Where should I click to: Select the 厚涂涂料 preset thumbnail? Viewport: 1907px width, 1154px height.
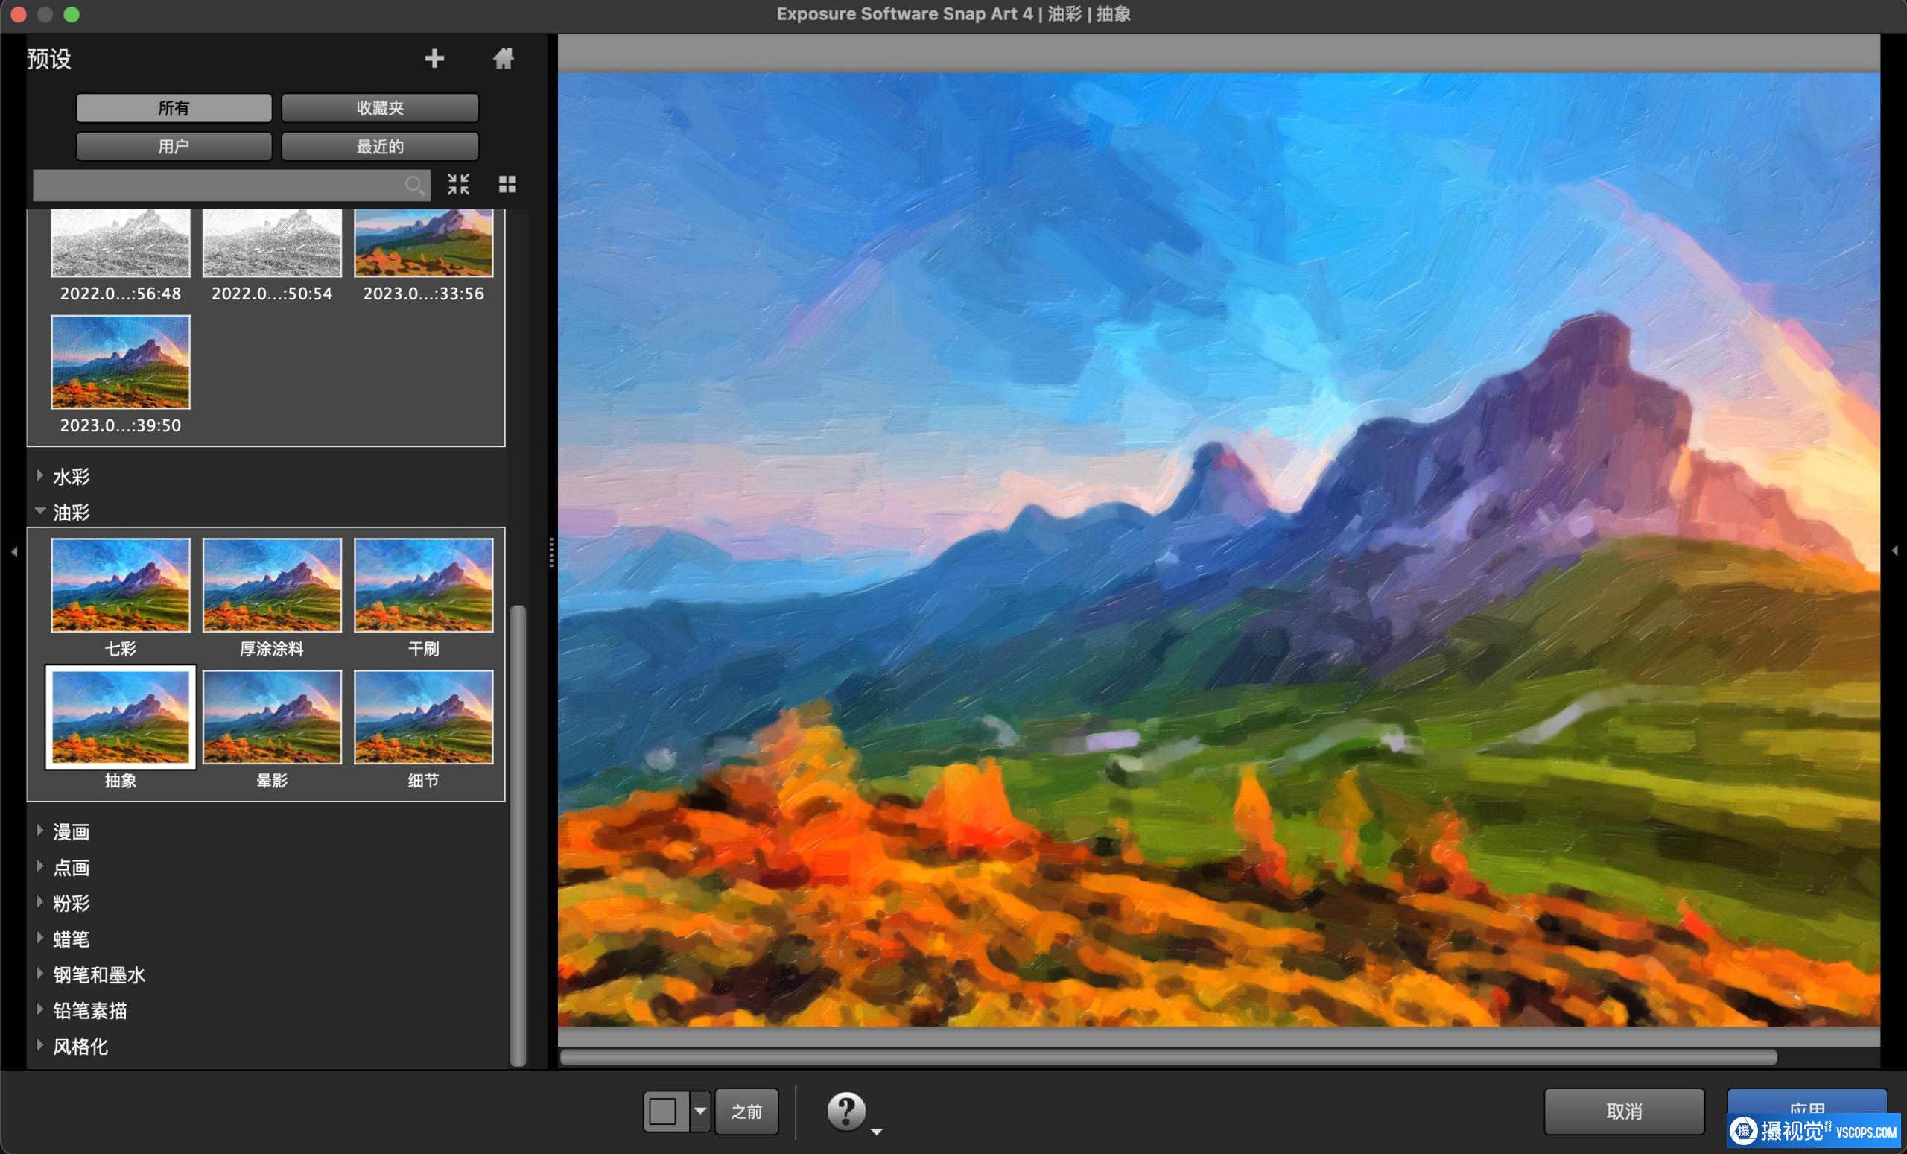(272, 586)
